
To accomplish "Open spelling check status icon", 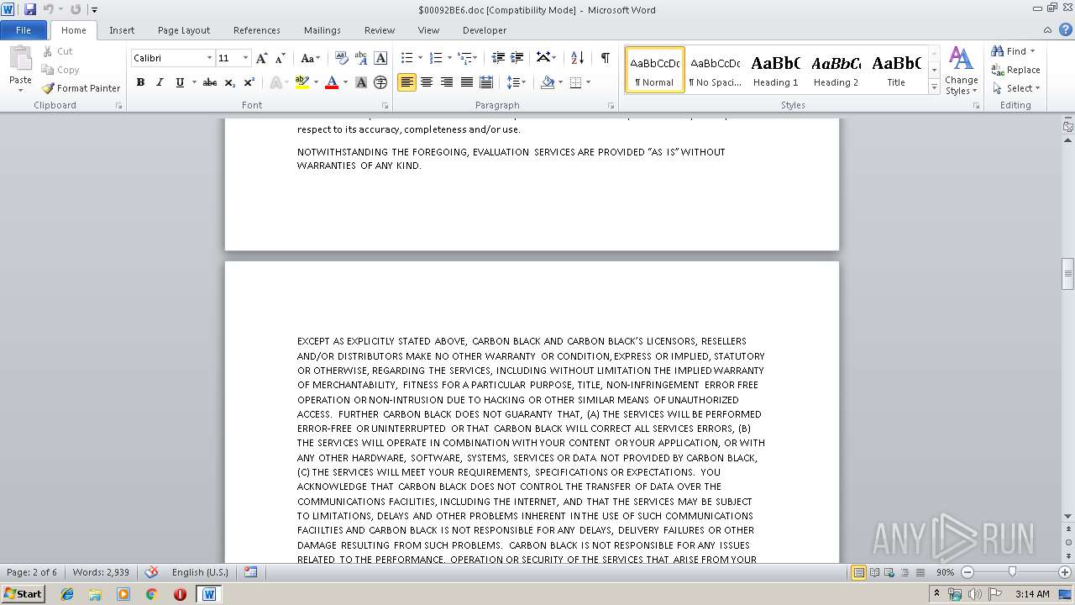I will tap(151, 572).
